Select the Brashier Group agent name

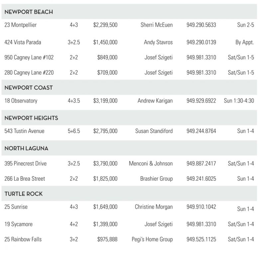point(156,179)
